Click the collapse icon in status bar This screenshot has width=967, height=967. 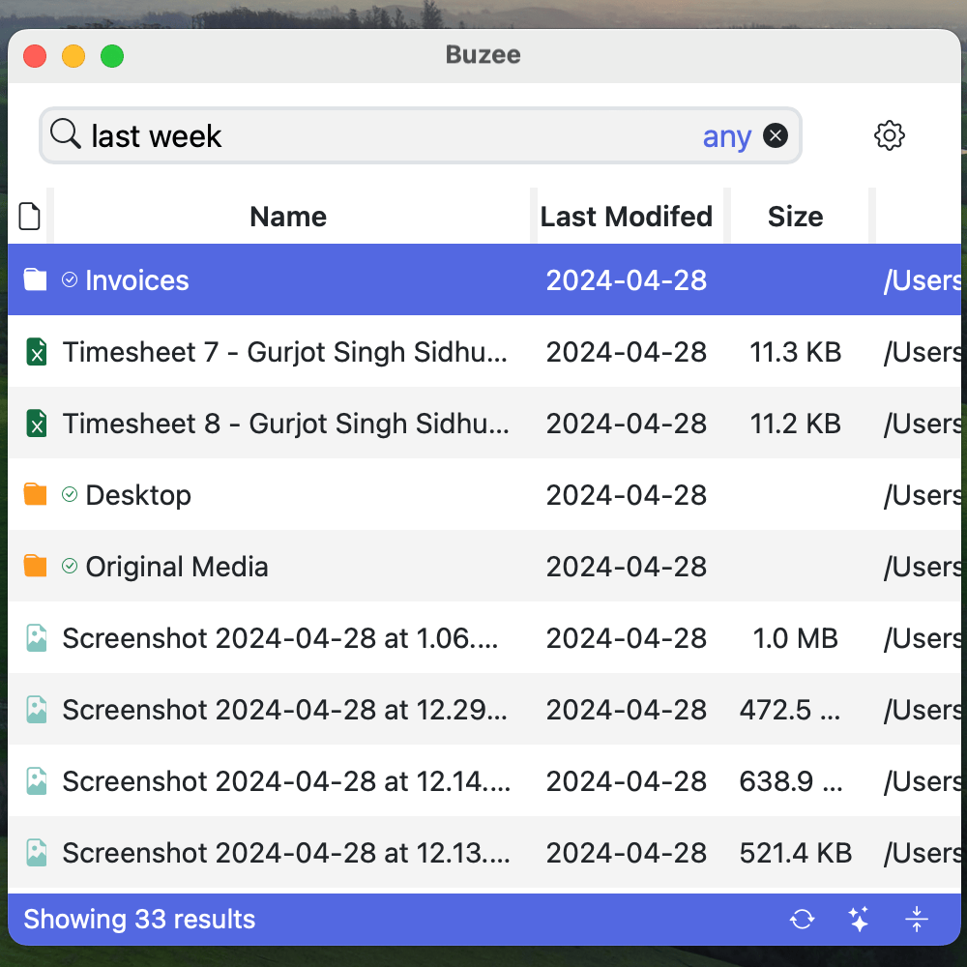point(917,920)
